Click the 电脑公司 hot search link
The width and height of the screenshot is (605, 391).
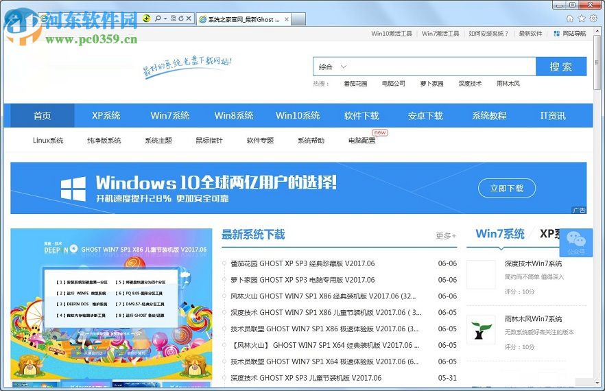(394, 84)
